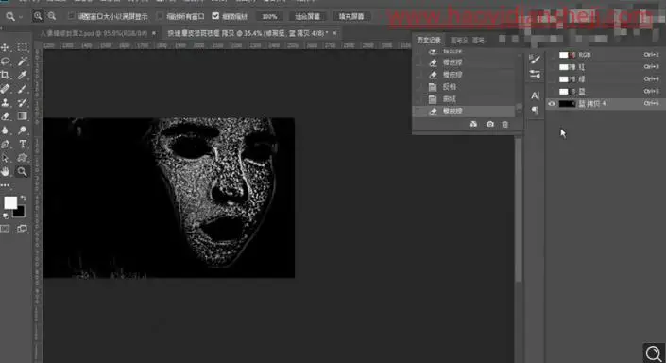Open the foreground color picker
Screen dimensions: 666x363
pyautogui.click(x=10, y=202)
